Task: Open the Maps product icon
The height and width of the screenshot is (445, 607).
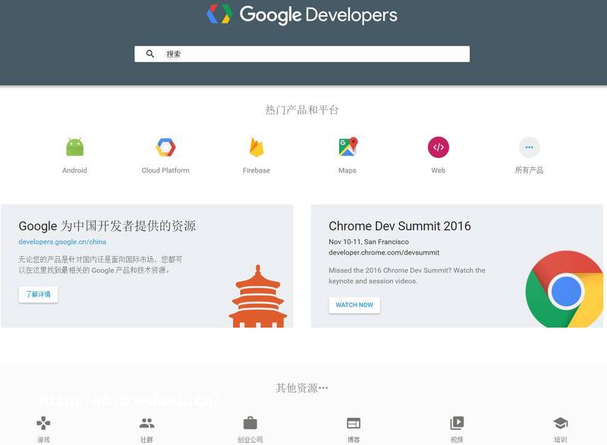Action: (347, 146)
